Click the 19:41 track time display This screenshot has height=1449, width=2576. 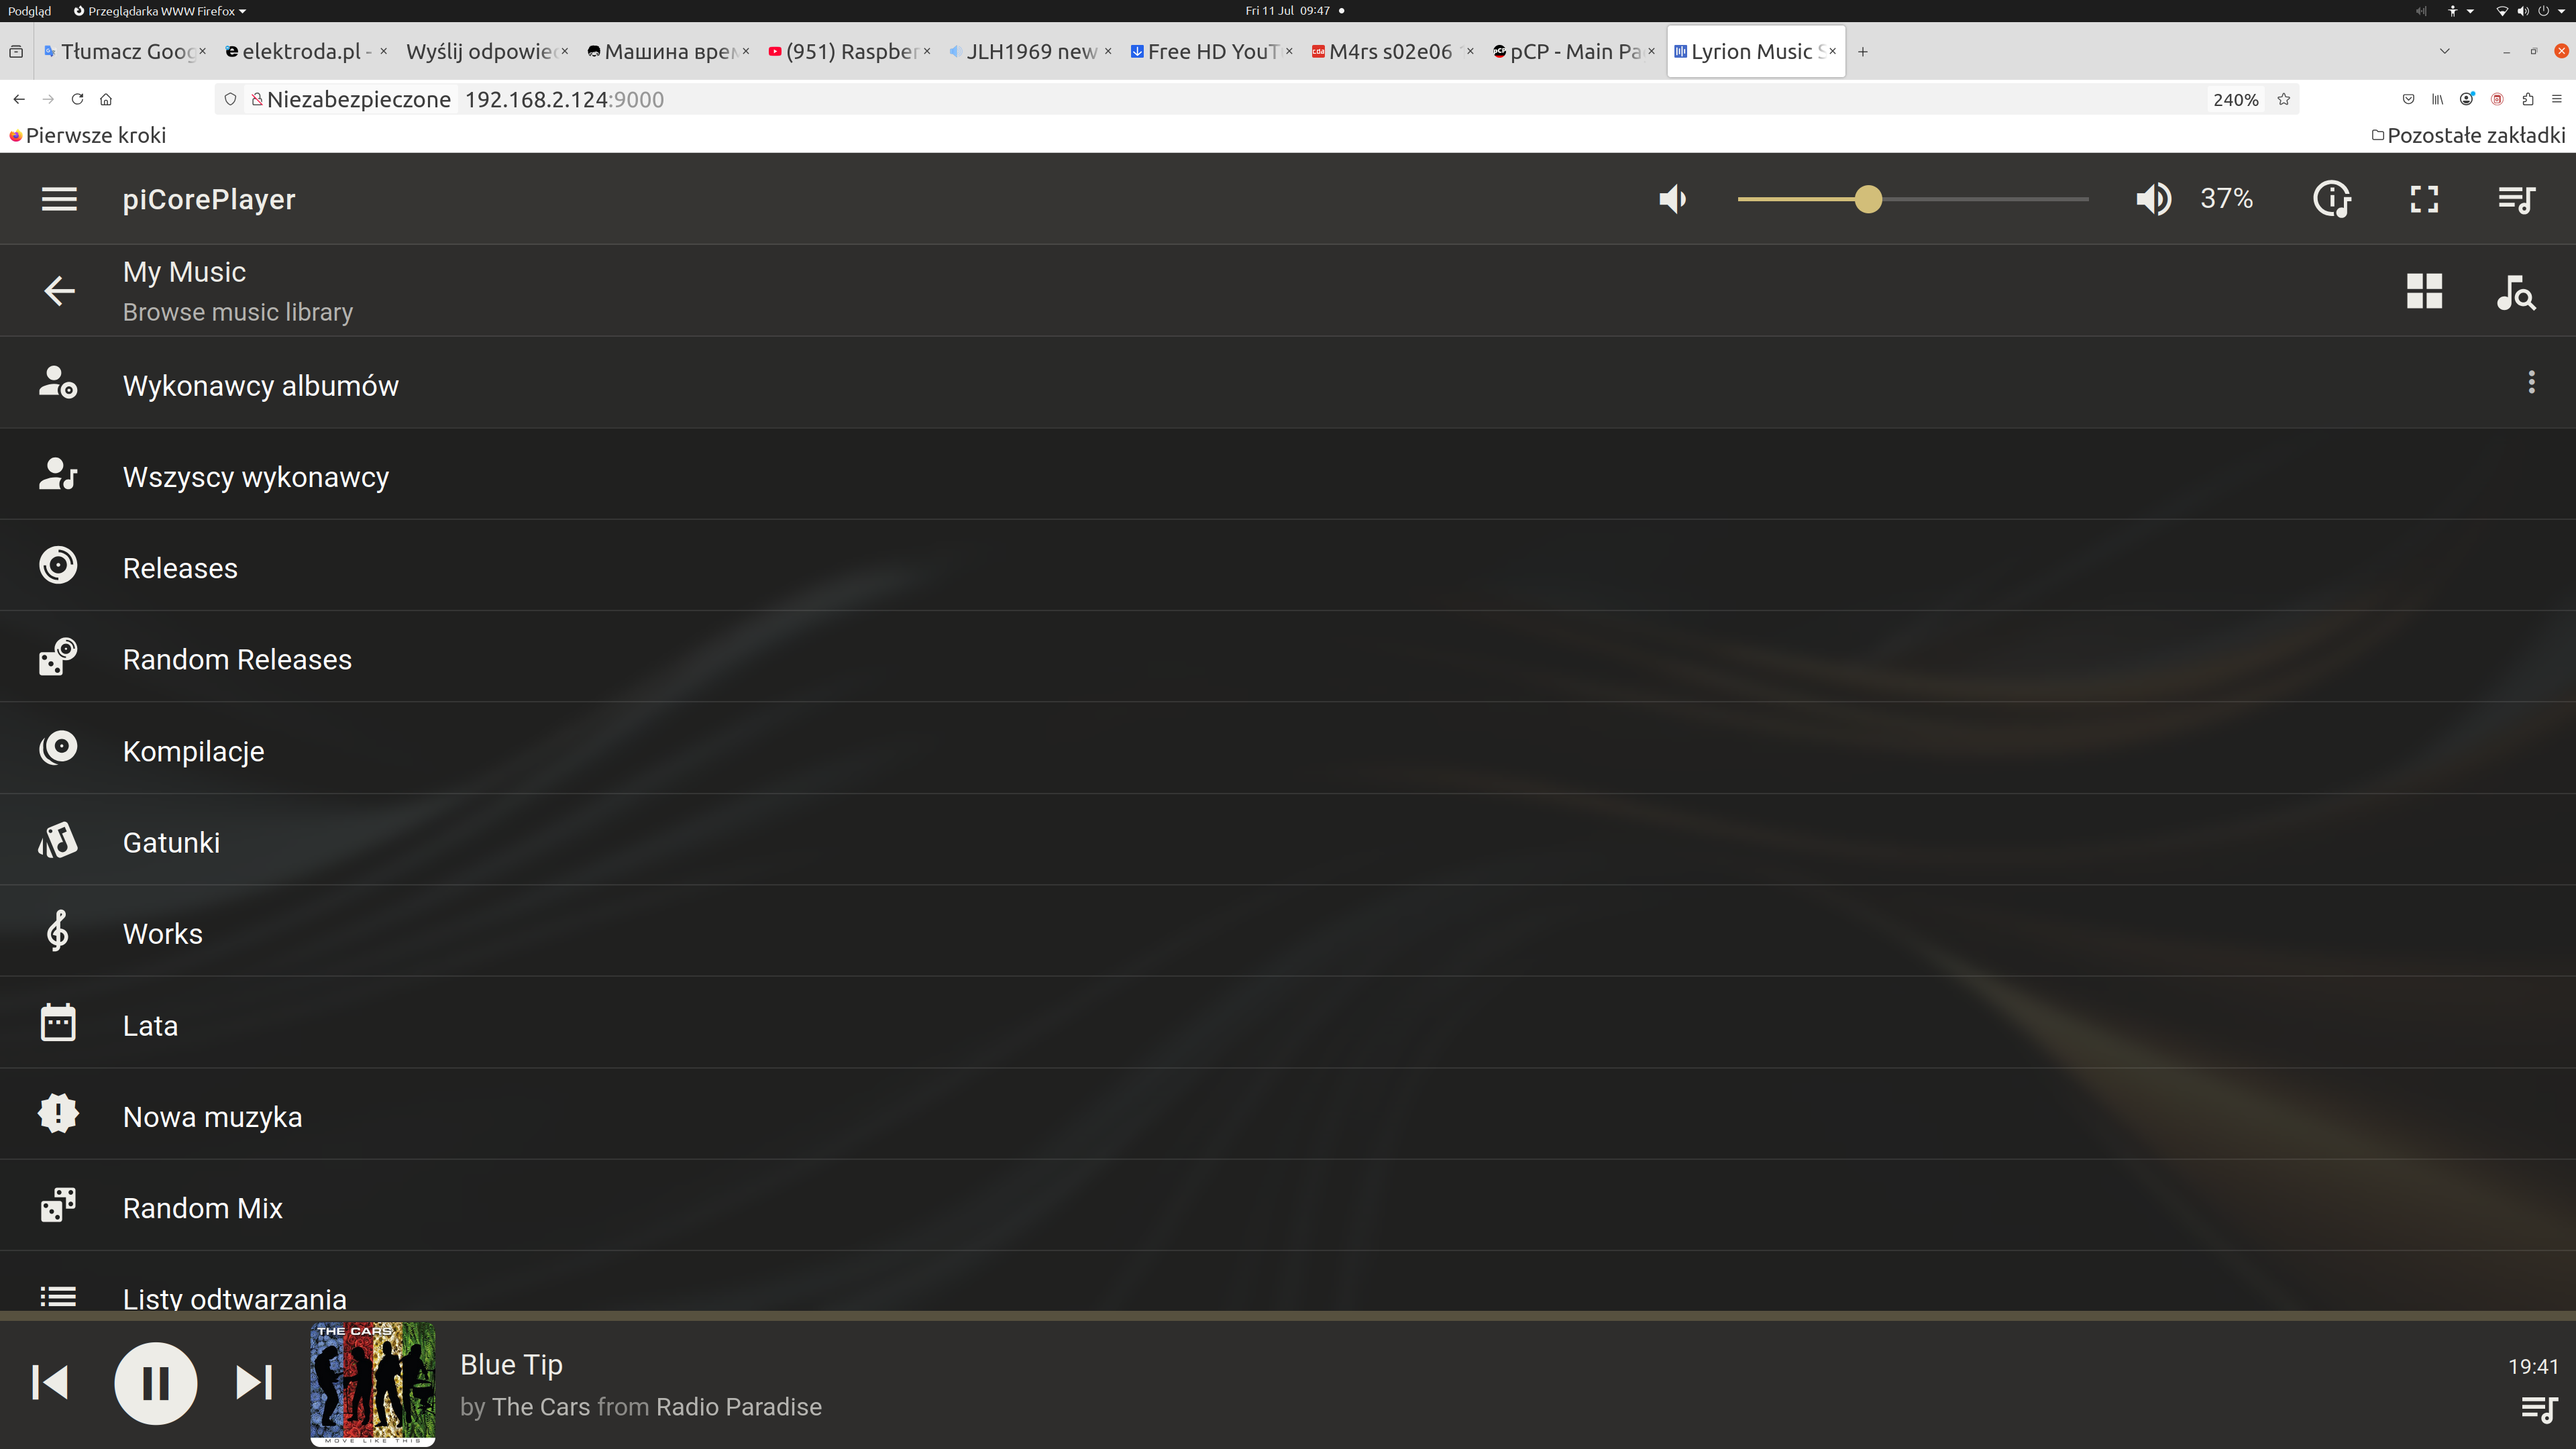coord(2532,1366)
